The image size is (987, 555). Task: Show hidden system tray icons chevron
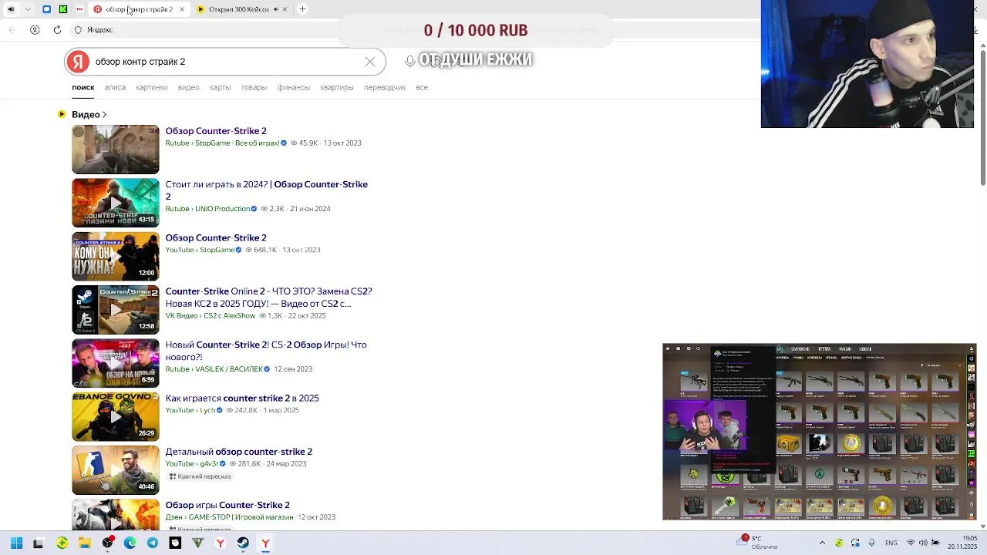[x=822, y=543]
